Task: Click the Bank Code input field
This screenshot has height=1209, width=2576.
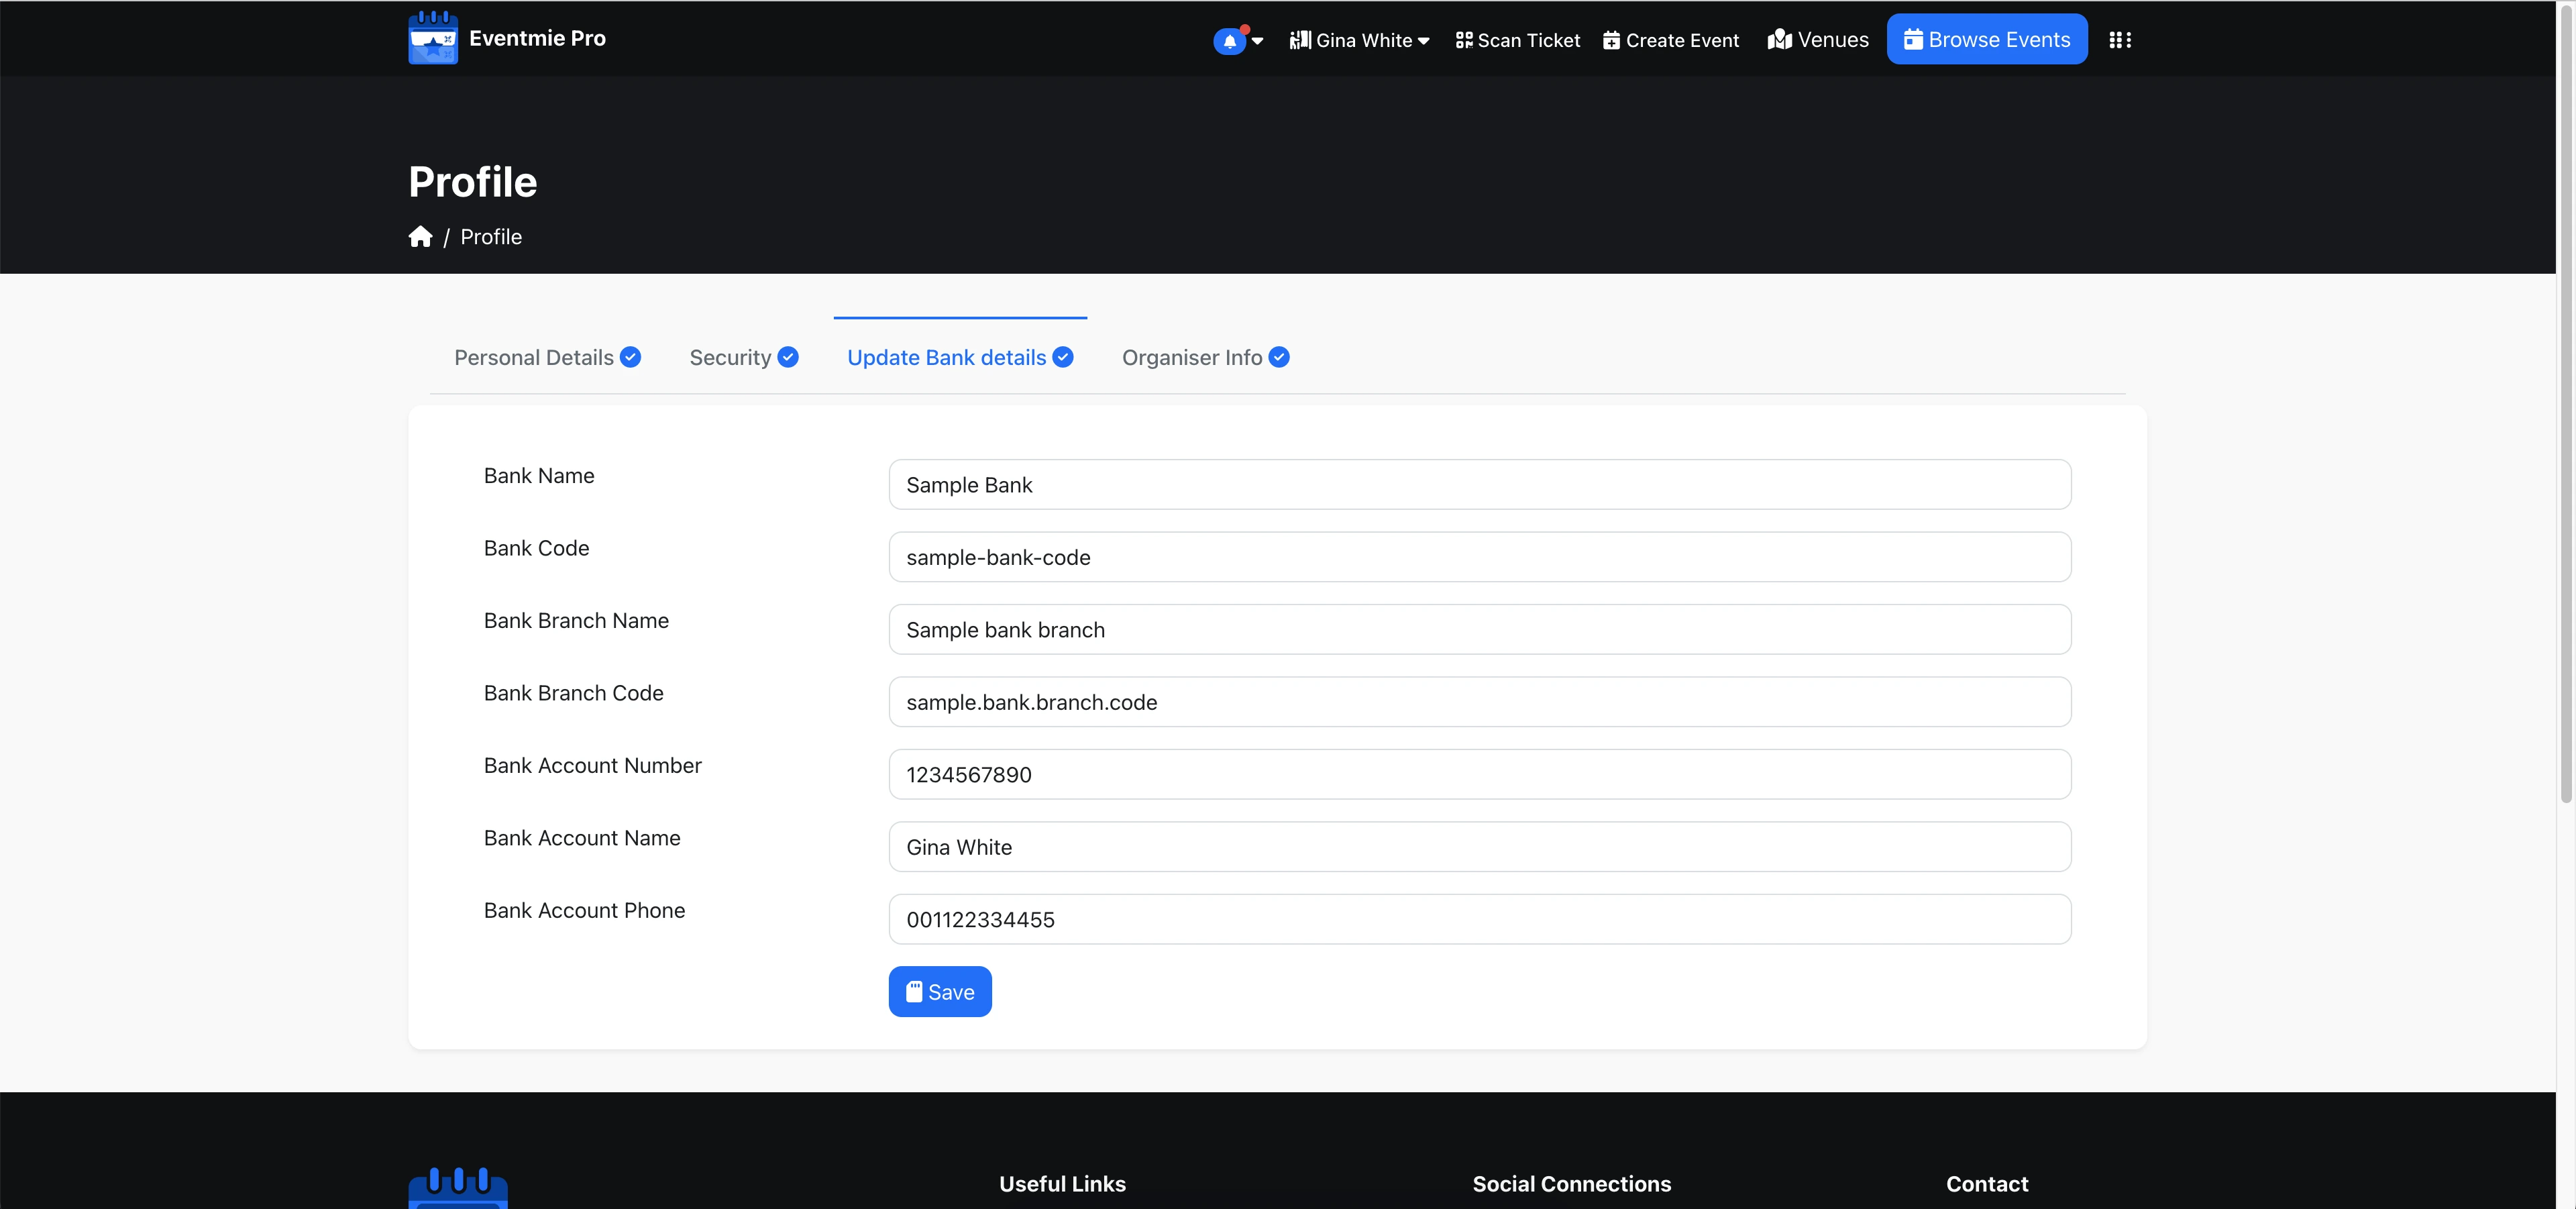Action: (x=1479, y=557)
